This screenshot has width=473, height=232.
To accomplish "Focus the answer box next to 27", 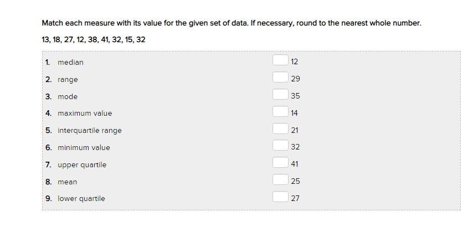I will click(280, 197).
